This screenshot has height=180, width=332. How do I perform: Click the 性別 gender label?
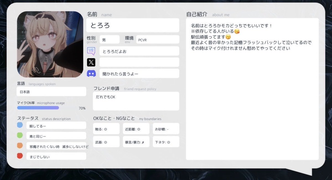click(92, 39)
